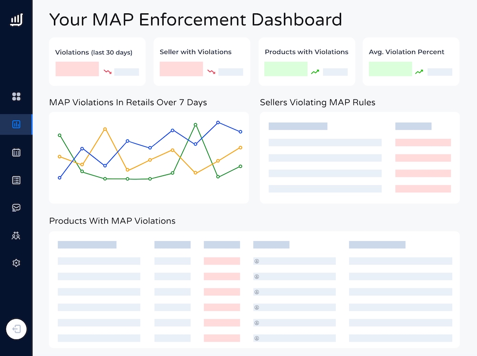
Task: Open the Reports list icon in the sidebar
Action: [x=16, y=180]
